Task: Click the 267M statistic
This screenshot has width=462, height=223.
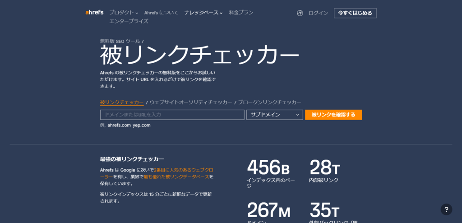Action: [269, 210]
